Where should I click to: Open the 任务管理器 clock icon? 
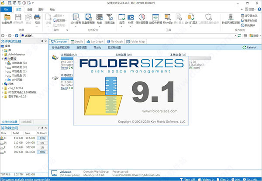[142, 17]
